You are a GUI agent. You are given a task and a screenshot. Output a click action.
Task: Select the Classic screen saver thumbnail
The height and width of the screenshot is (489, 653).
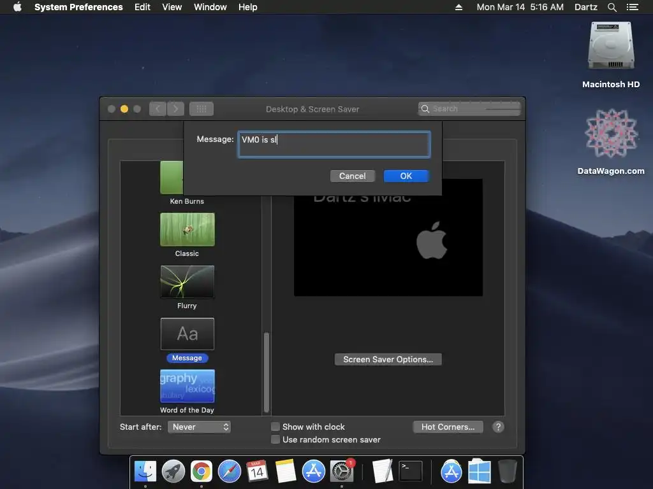[187, 229]
